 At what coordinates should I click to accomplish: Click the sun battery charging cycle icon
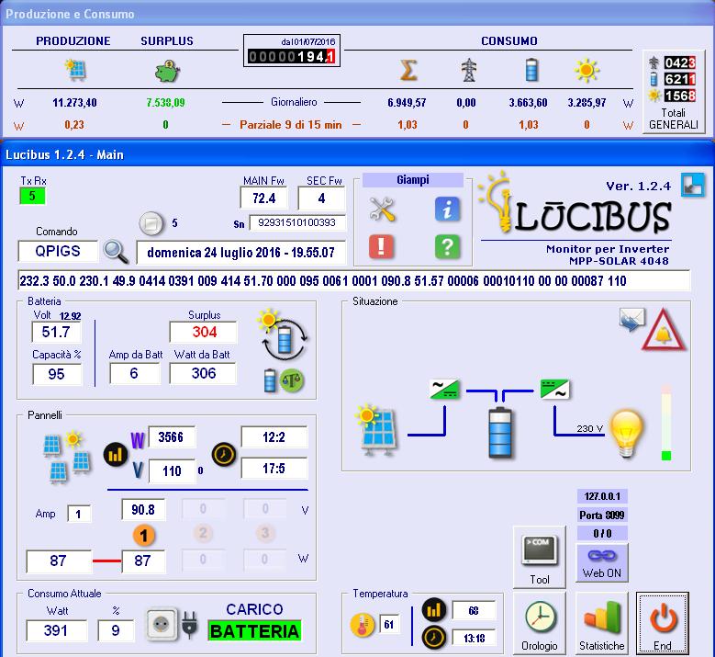(x=283, y=334)
